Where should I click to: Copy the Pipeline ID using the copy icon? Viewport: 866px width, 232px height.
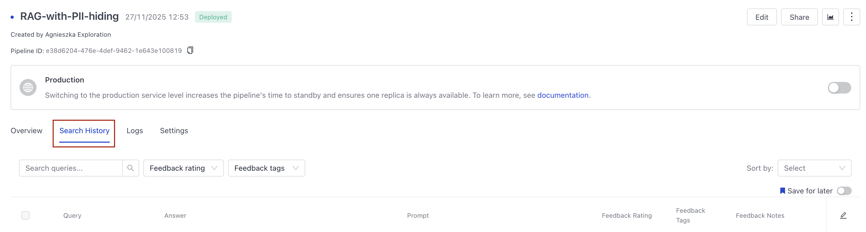190,50
